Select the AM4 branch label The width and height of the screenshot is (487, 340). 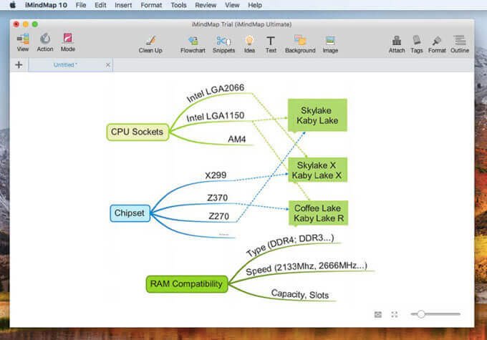(236, 139)
